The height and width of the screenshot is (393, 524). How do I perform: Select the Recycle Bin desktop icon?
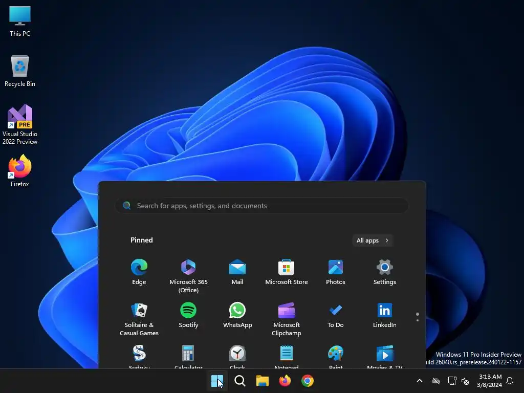pos(20,71)
